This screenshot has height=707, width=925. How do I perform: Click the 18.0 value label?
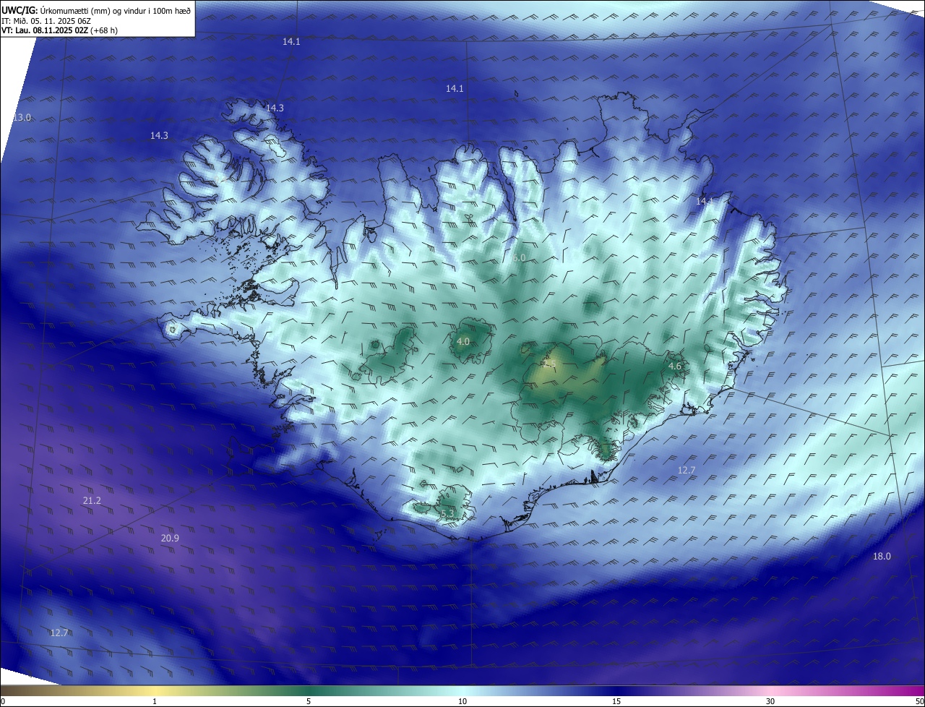tap(882, 556)
